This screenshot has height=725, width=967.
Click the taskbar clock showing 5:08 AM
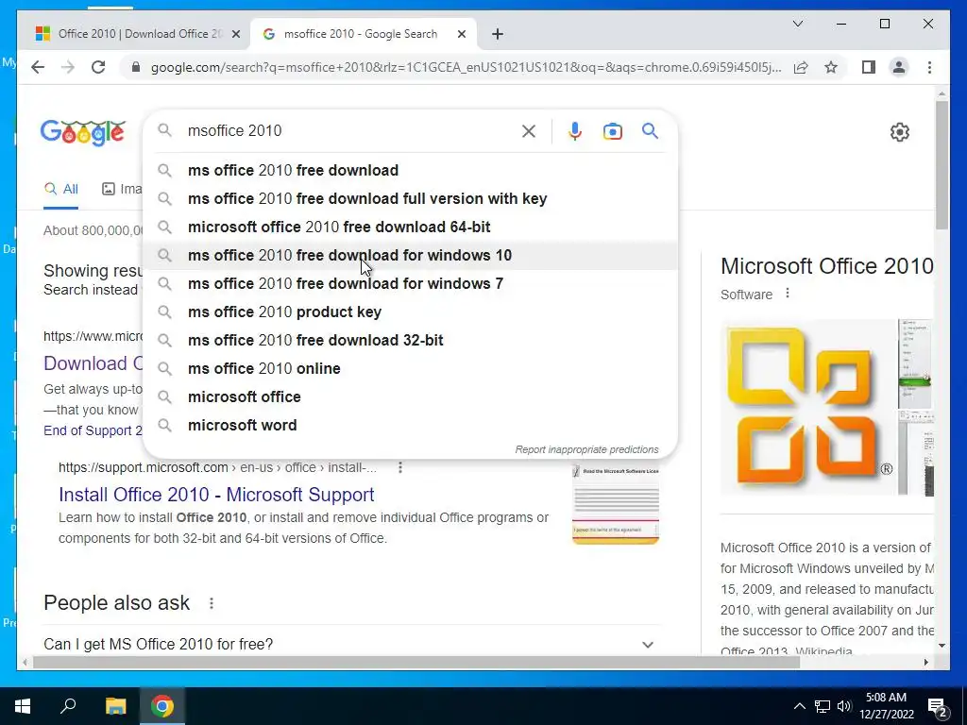click(886, 706)
